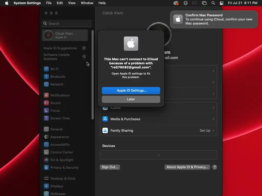The image size is (262, 196).
Task: Select the Network globe icon
Action: 46,84
